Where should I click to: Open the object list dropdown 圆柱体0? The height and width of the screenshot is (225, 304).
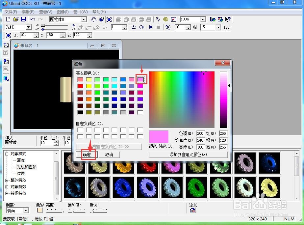pos(84,19)
